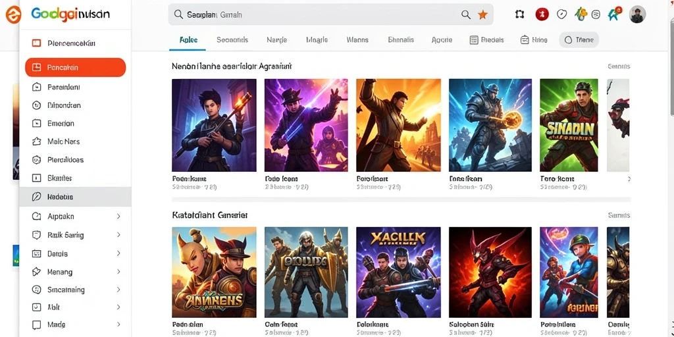Open the Hrine tab with calendar icon
The image size is (674, 337).
[x=534, y=40]
